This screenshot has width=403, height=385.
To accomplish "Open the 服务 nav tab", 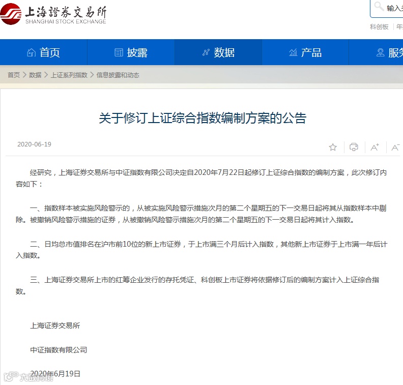I will click(x=376, y=52).
